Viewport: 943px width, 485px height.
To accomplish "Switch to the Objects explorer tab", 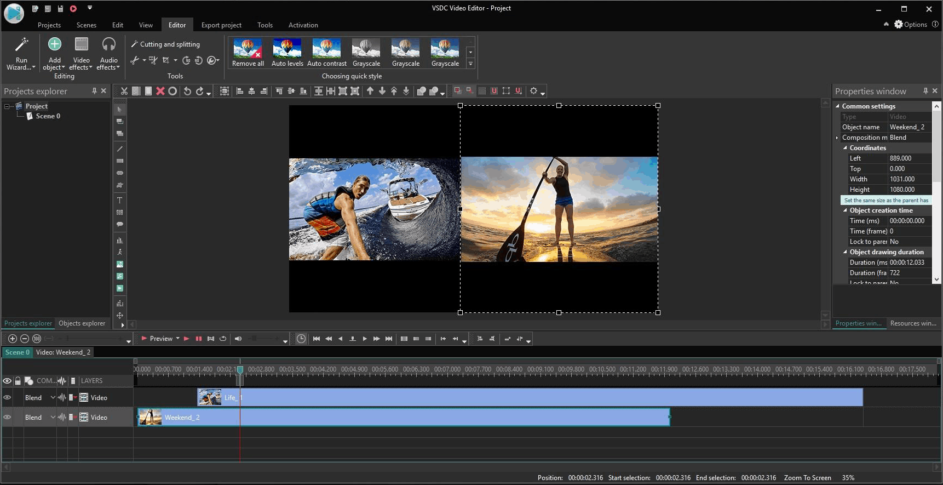I will tap(82, 323).
